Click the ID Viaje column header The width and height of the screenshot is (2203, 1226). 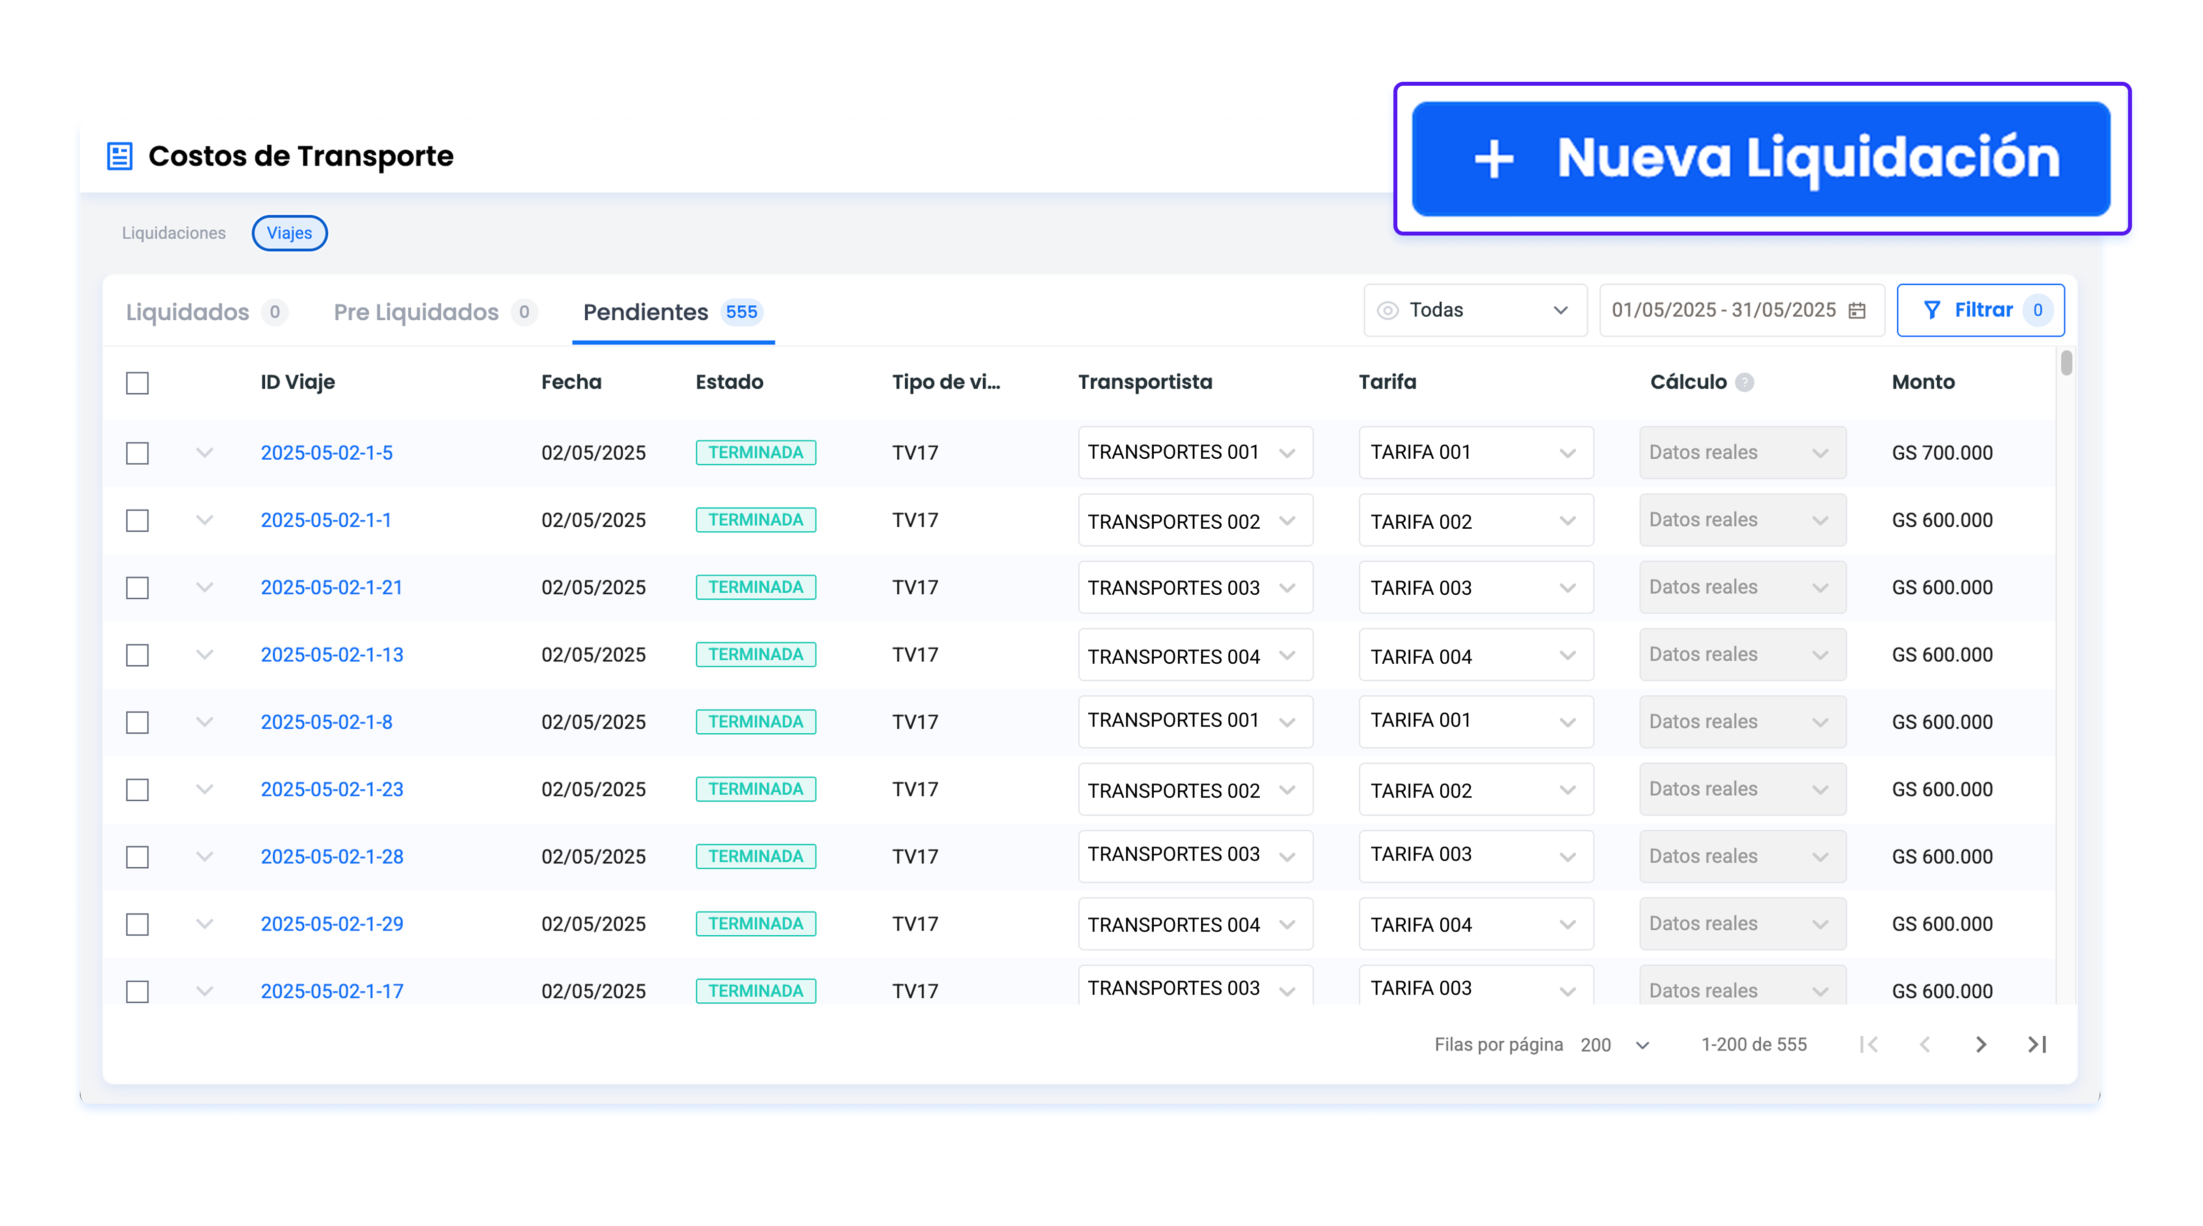[298, 382]
